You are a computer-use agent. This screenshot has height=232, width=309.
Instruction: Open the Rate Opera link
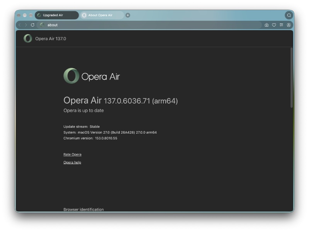72,154
